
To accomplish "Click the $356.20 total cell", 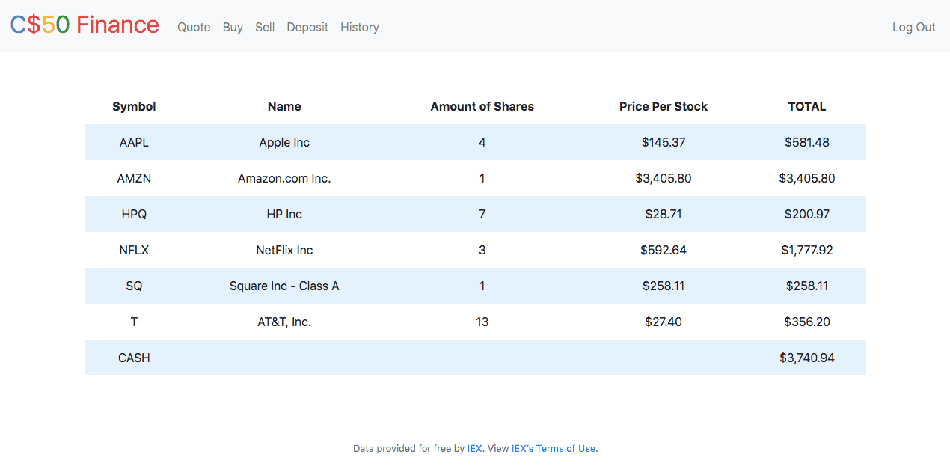I will 807,322.
